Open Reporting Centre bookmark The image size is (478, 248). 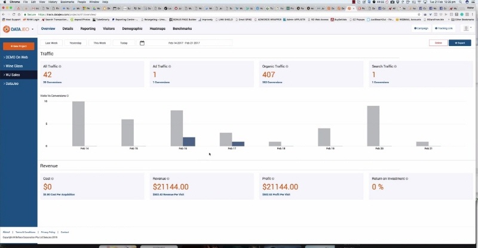click(125, 20)
